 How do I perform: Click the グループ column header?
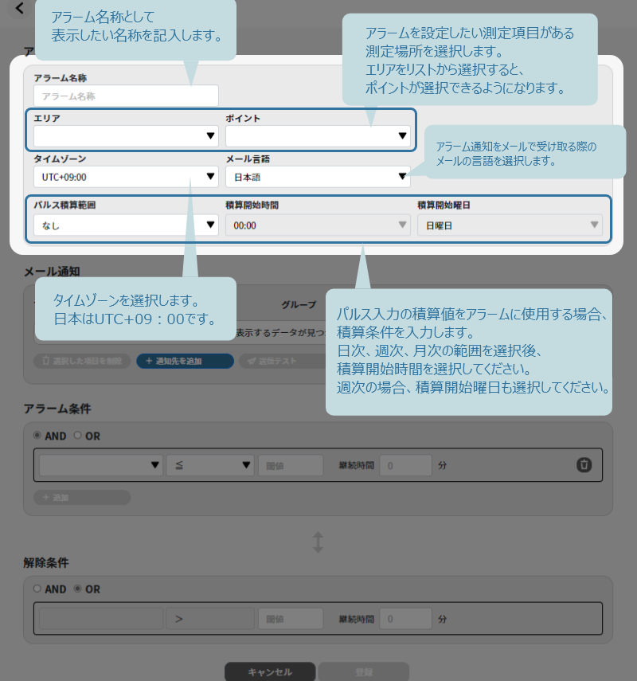point(299,305)
